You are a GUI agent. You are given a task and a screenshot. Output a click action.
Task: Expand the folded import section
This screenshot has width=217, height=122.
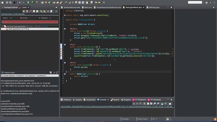click(x=65, y=15)
